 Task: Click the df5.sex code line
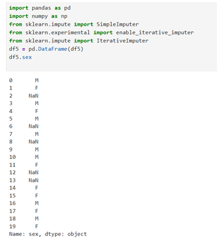click(x=20, y=57)
